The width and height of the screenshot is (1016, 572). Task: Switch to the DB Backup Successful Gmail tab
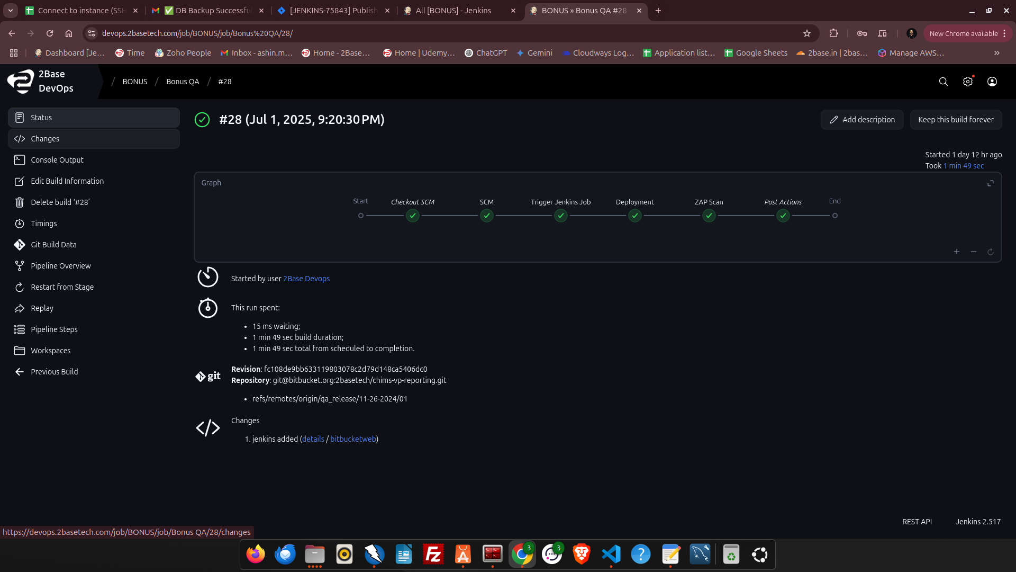coord(207,11)
